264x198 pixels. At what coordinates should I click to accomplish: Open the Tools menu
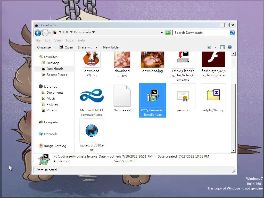click(x=70, y=40)
